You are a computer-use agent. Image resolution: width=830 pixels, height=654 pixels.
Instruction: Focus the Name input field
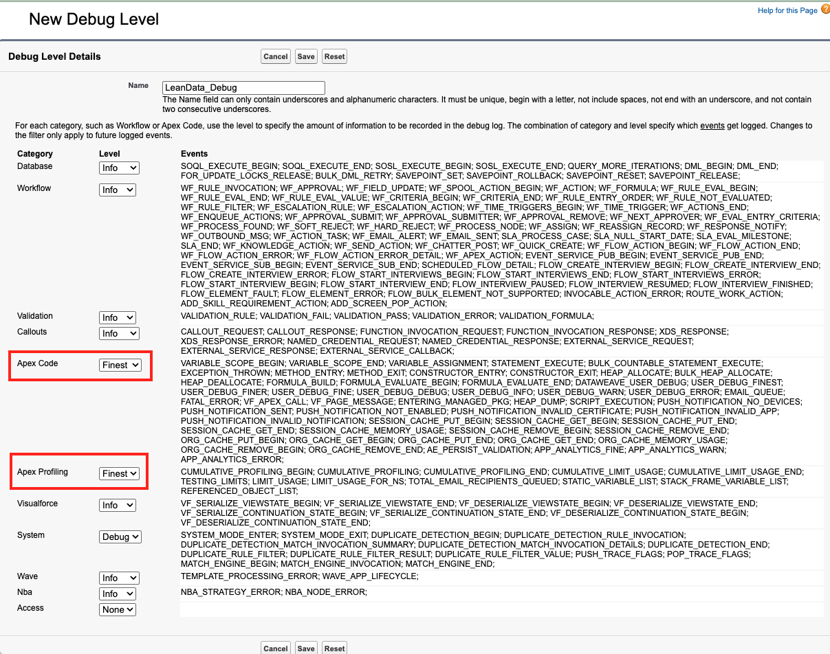tap(243, 88)
